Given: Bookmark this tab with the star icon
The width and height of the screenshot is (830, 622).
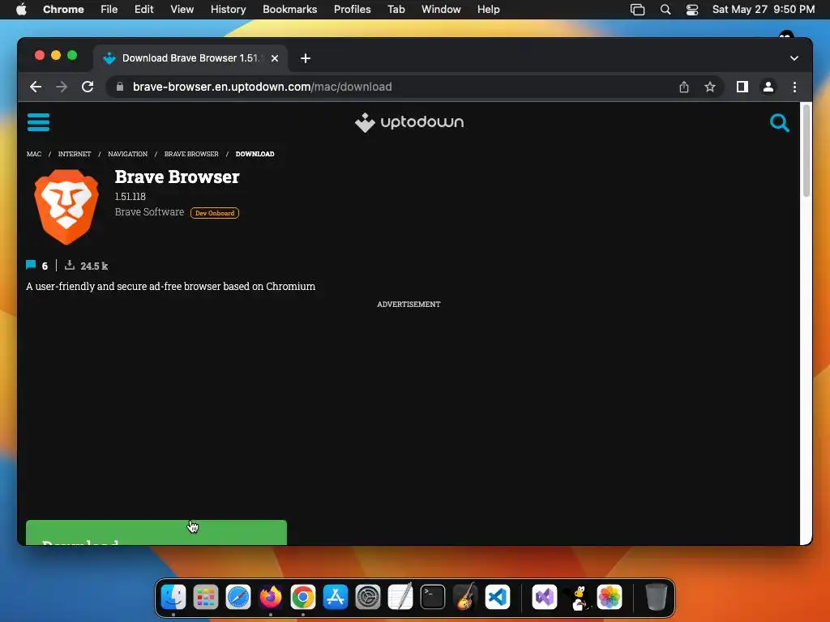Looking at the screenshot, I should 710,87.
